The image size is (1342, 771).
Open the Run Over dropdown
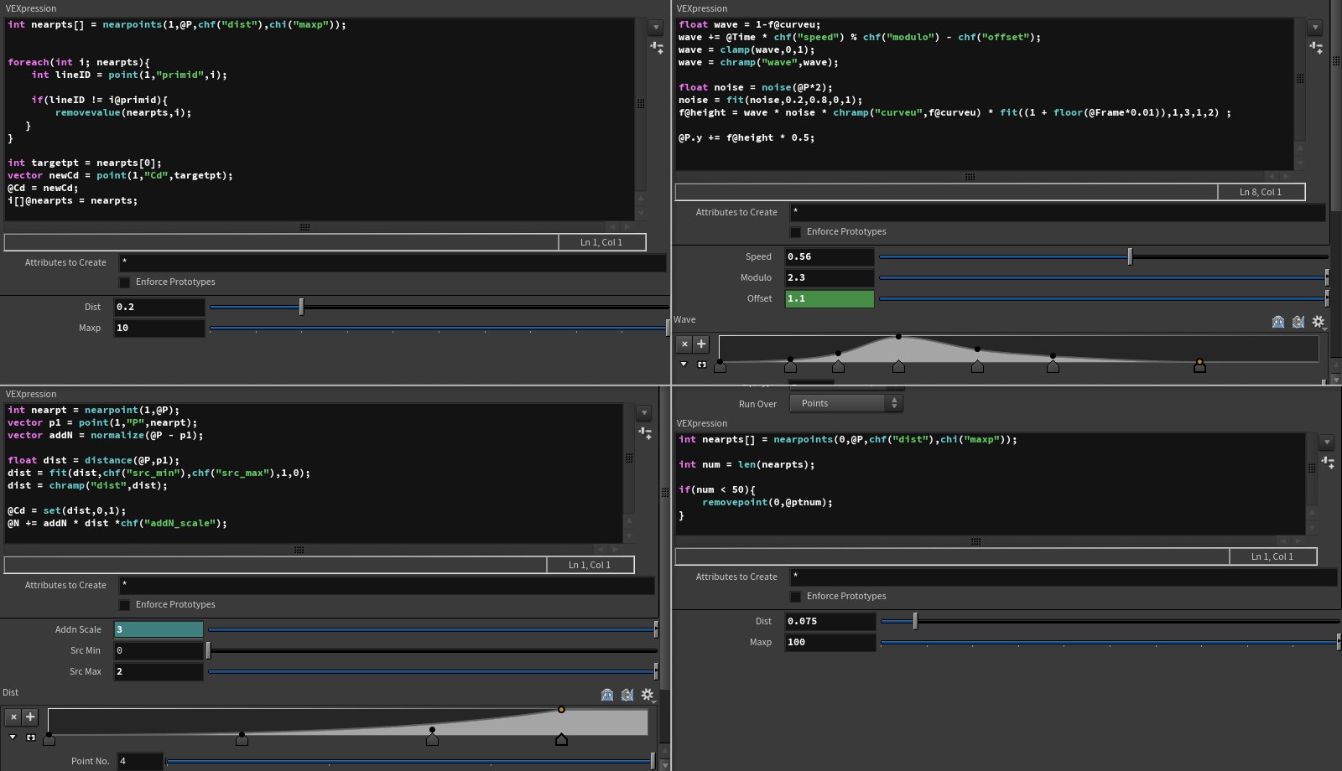point(847,404)
